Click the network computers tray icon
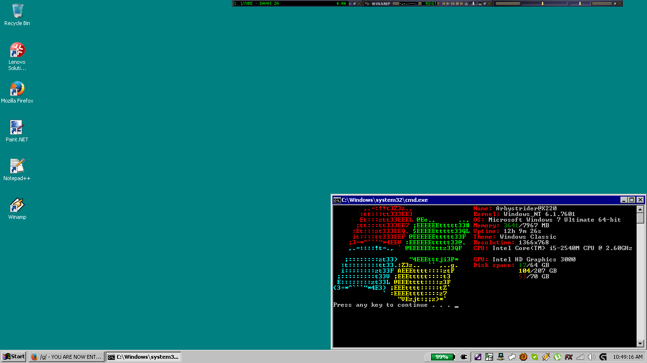Viewport: 647px width, 363px height. point(501,357)
